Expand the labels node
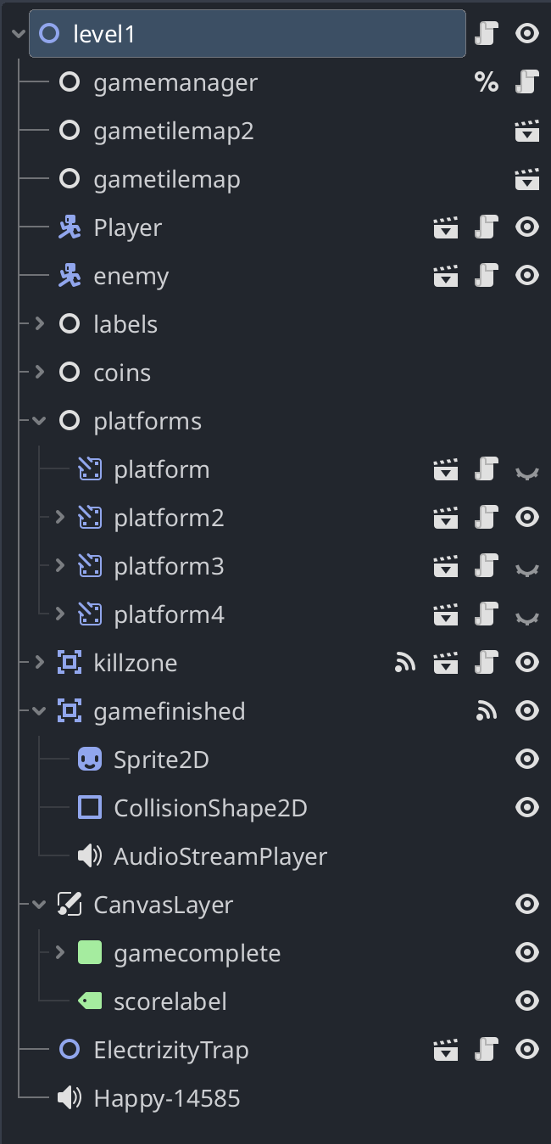551x1144 pixels. 39,324
